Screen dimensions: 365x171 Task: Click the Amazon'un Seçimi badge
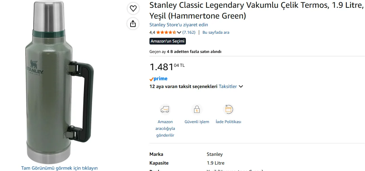(x=168, y=41)
